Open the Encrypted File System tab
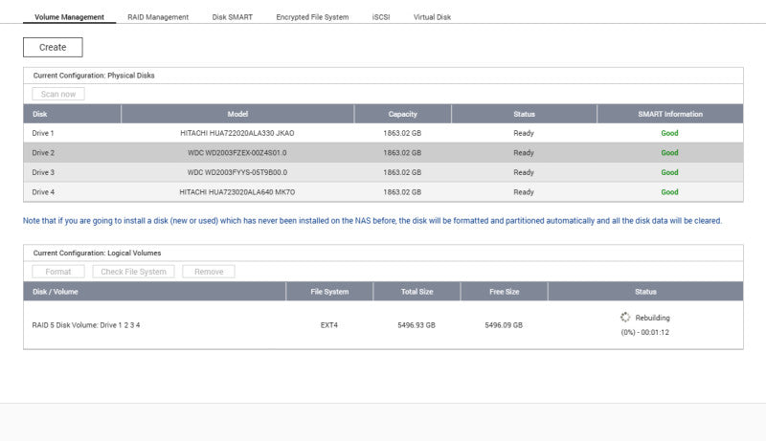This screenshot has width=766, height=441. (x=312, y=17)
